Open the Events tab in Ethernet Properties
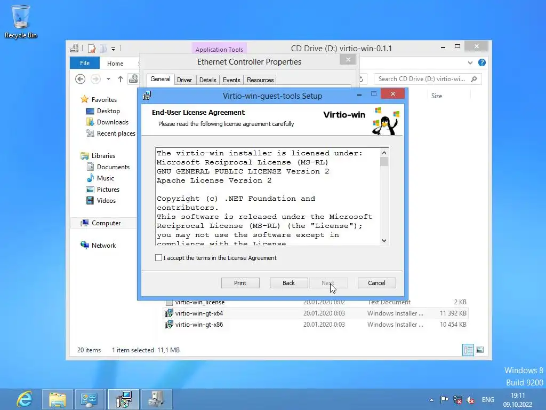546x410 pixels. [231, 80]
